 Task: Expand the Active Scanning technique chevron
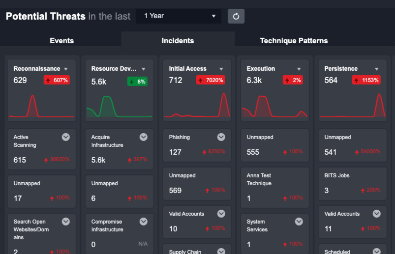66,137
